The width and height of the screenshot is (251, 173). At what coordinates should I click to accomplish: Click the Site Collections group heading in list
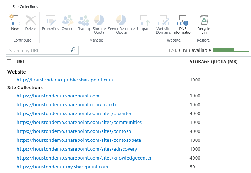(25, 88)
